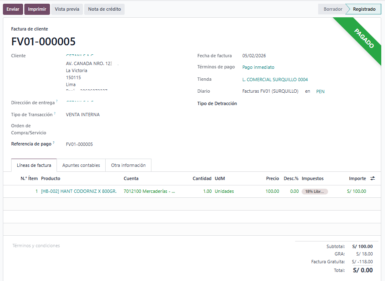The width and height of the screenshot is (385, 281).
Task: Open L. COMERCIAL SURQUILLO 0004 store link
Action: point(275,80)
